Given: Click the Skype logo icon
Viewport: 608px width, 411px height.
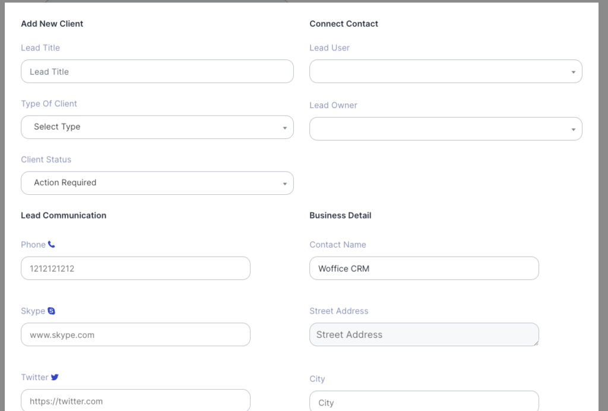Looking at the screenshot, I should 52,311.
